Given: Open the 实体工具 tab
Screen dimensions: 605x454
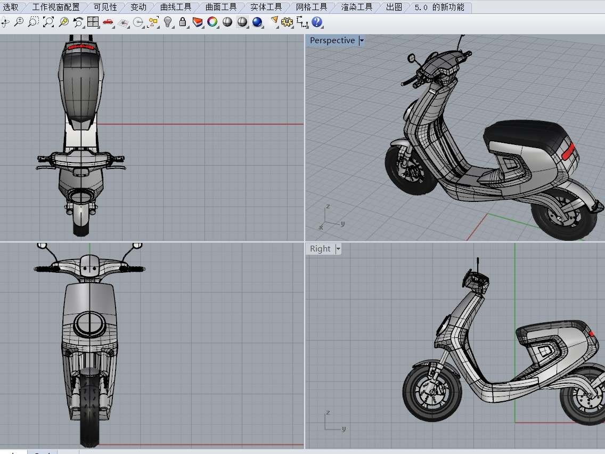Looking at the screenshot, I should click(x=266, y=7).
